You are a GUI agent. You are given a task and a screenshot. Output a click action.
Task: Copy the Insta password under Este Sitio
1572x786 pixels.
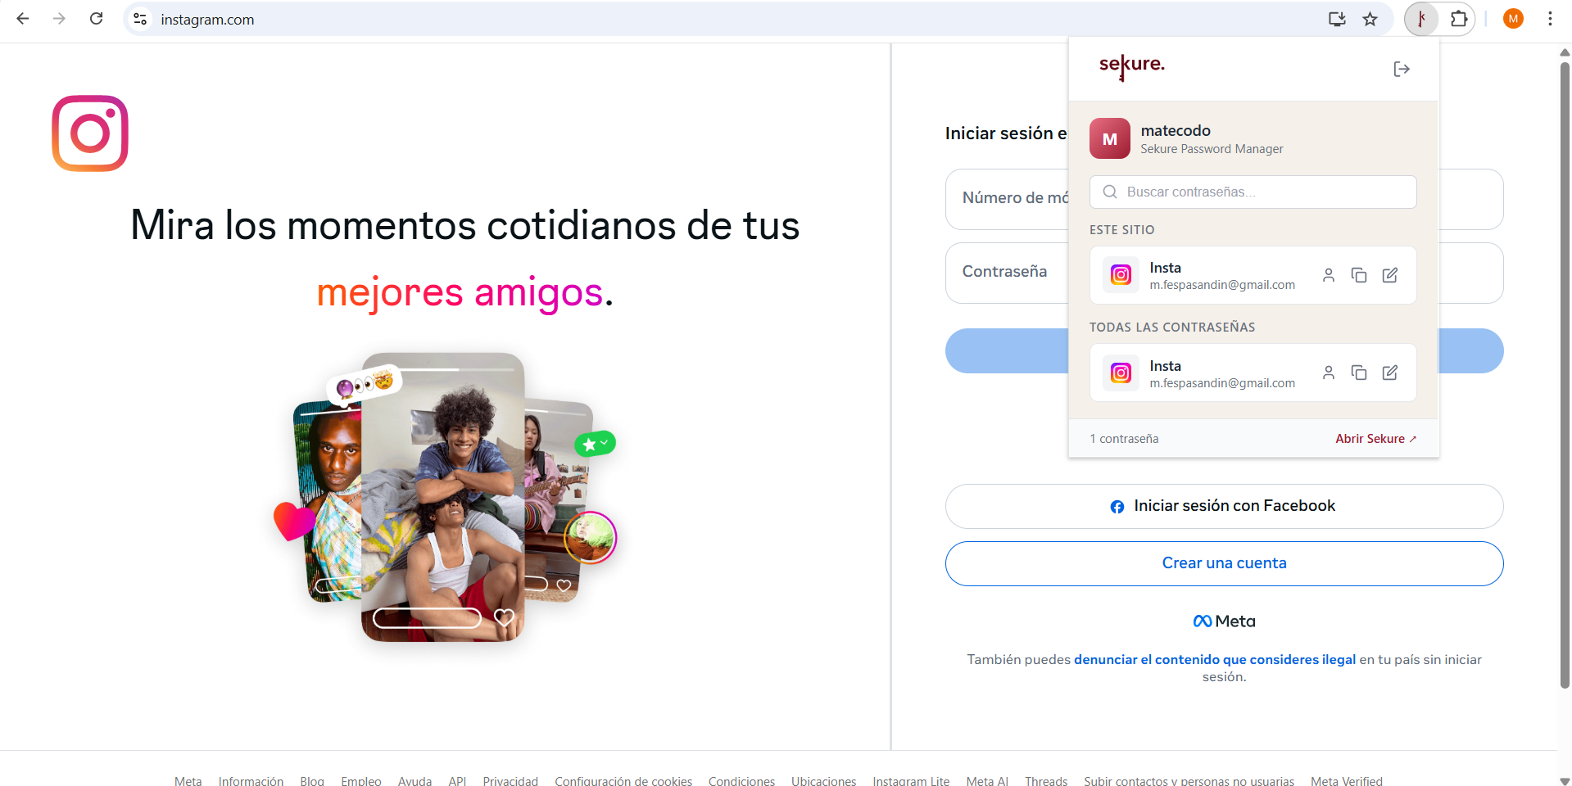point(1359,275)
